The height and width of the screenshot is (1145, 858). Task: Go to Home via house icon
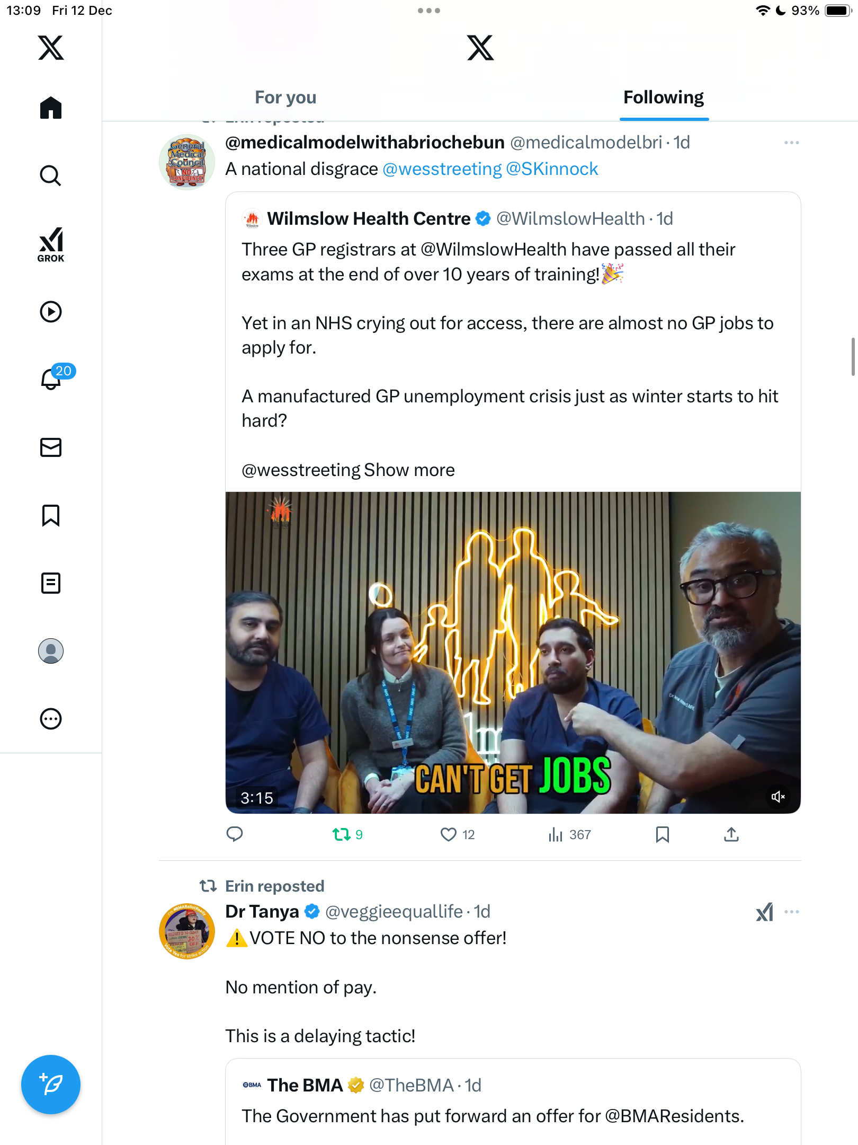tap(51, 108)
